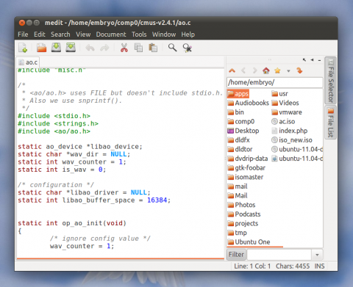Select the isomaster folder
The height and width of the screenshot is (287, 353).
pos(246,177)
